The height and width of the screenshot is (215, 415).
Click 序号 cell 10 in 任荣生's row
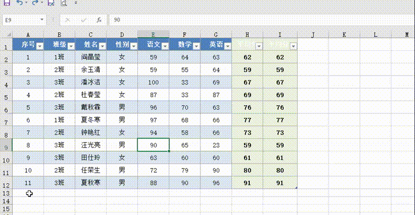(28, 170)
